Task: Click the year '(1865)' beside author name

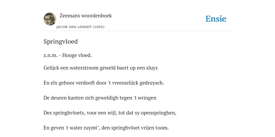Action: 99,27
